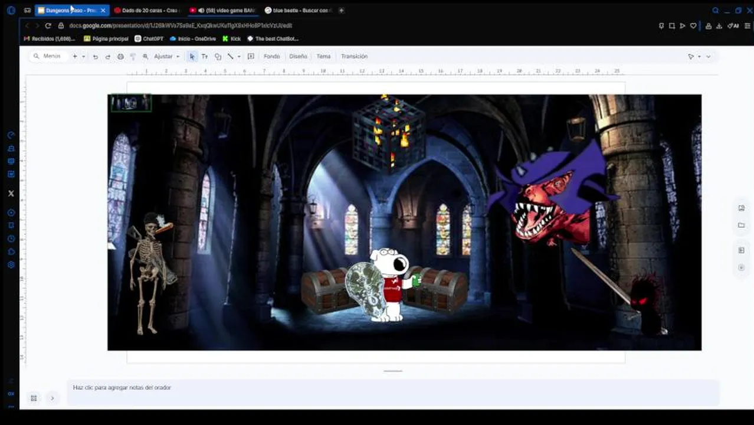Expand new slide layout dropdown arrow

[x=83, y=57]
